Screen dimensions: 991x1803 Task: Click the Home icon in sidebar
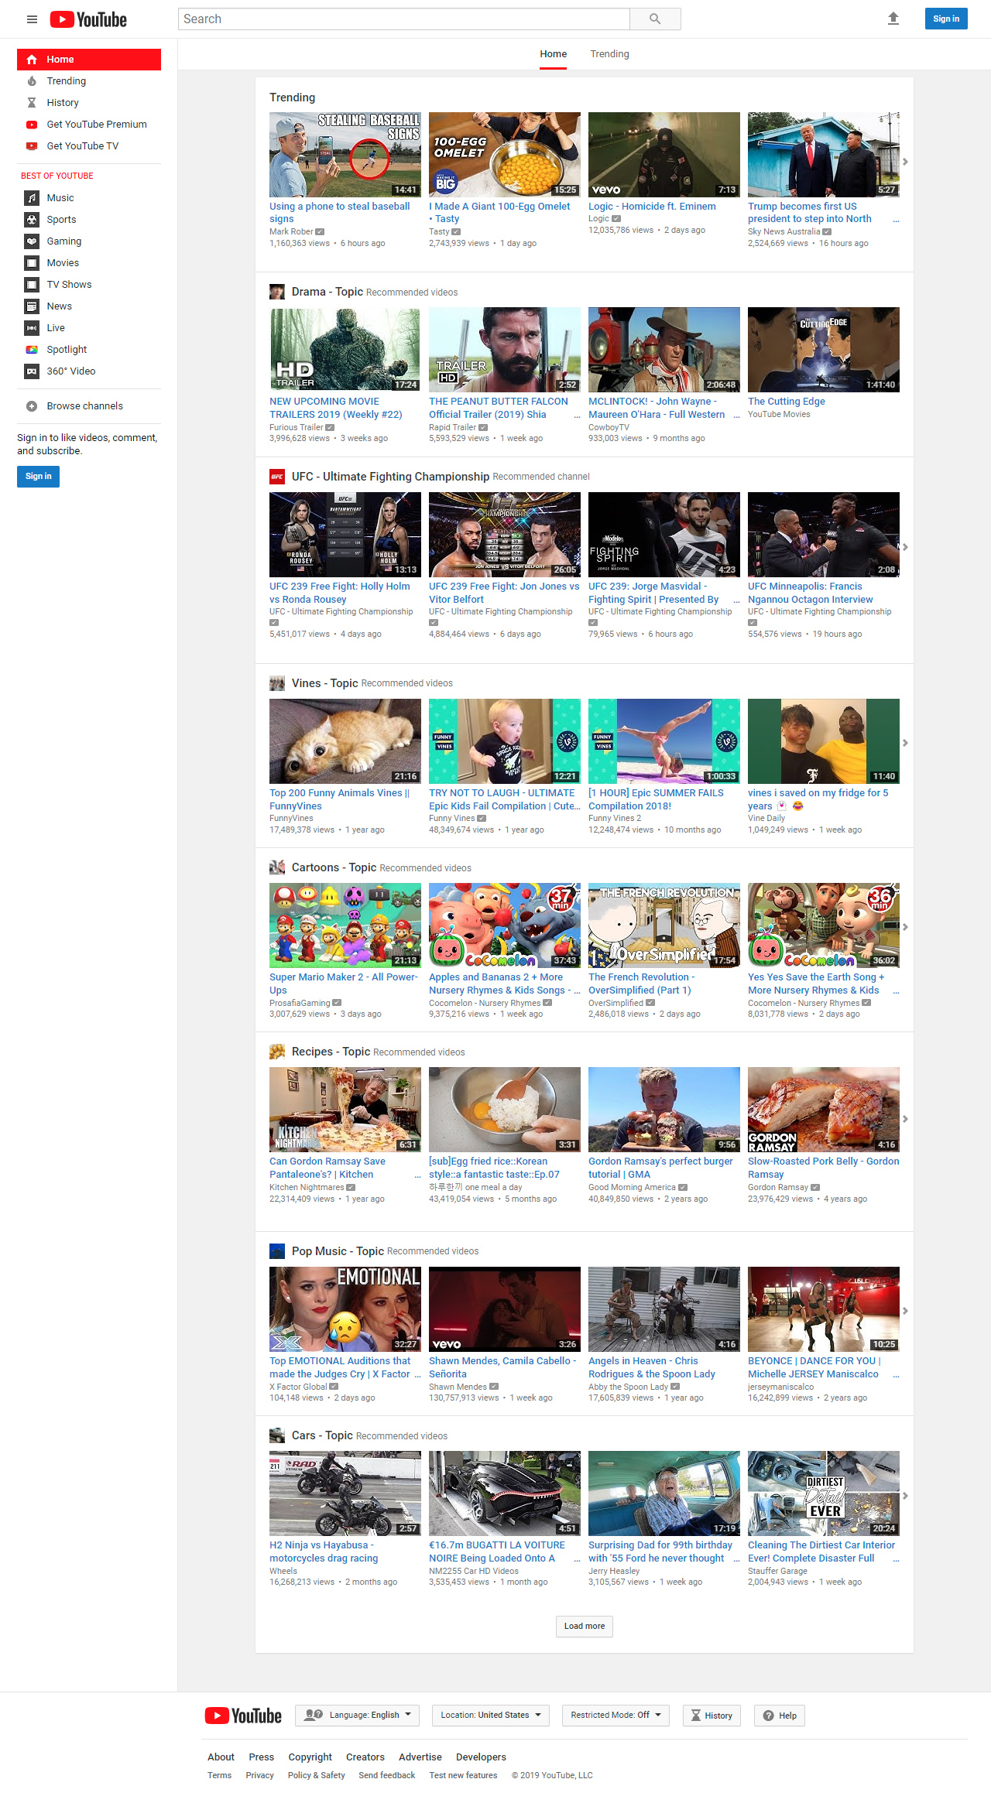(32, 60)
